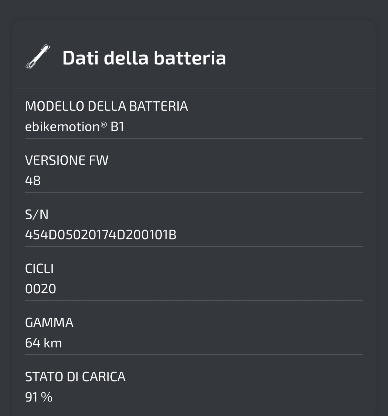Select the charge state value 91 %

[39, 397]
